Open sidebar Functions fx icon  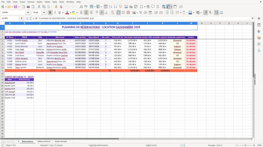click(259, 50)
